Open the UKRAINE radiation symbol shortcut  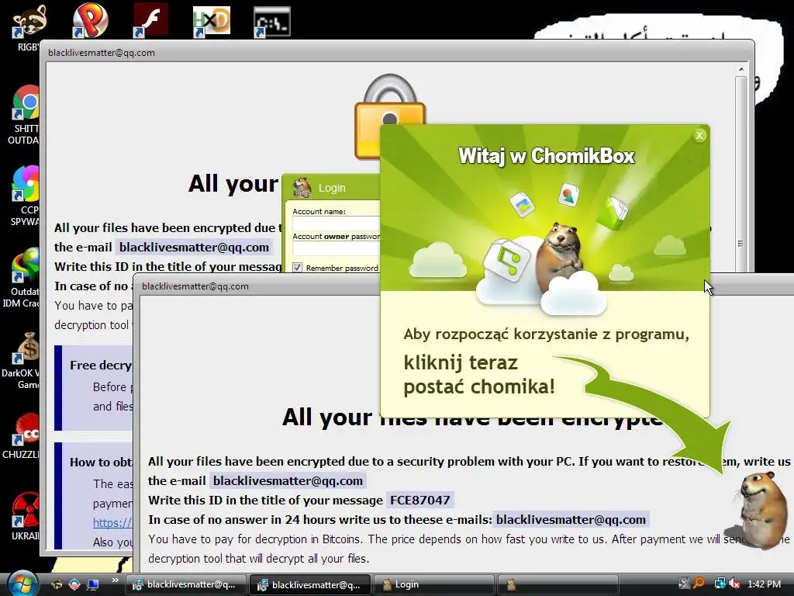(26, 509)
